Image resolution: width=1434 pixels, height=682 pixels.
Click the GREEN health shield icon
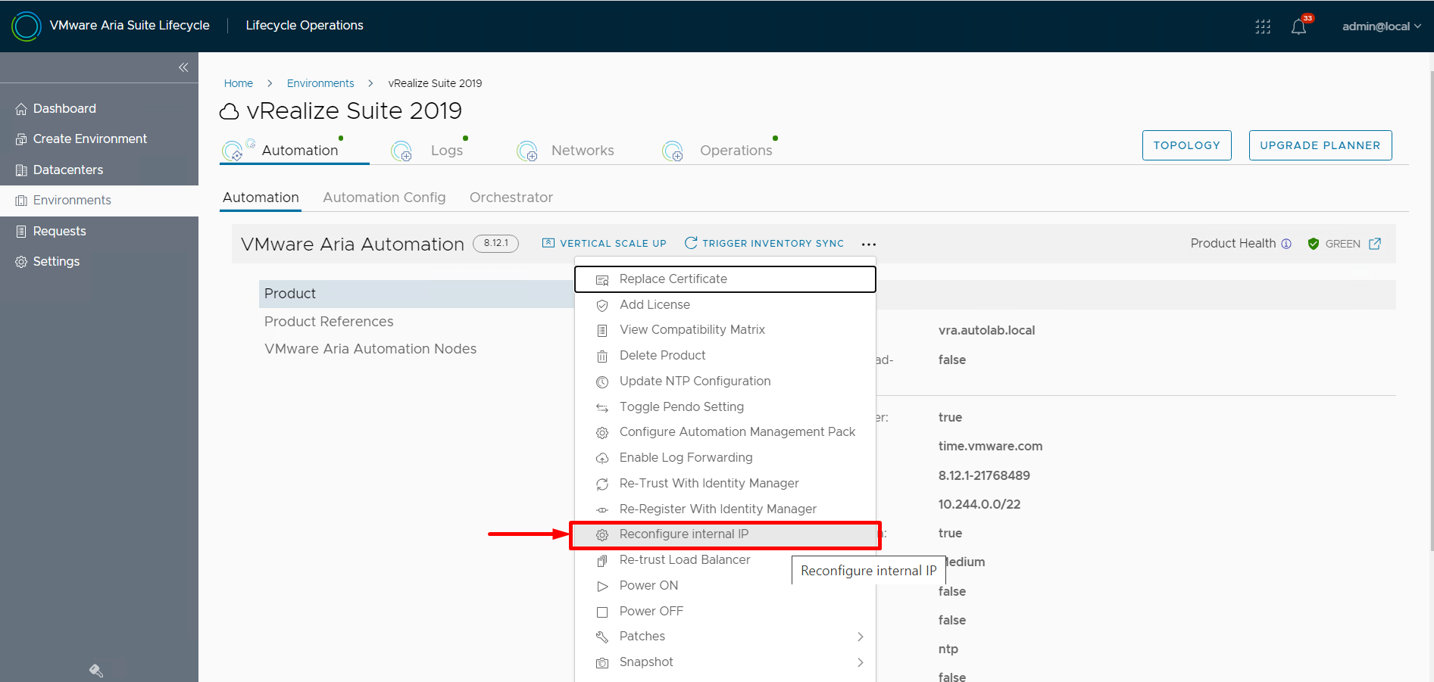1314,244
